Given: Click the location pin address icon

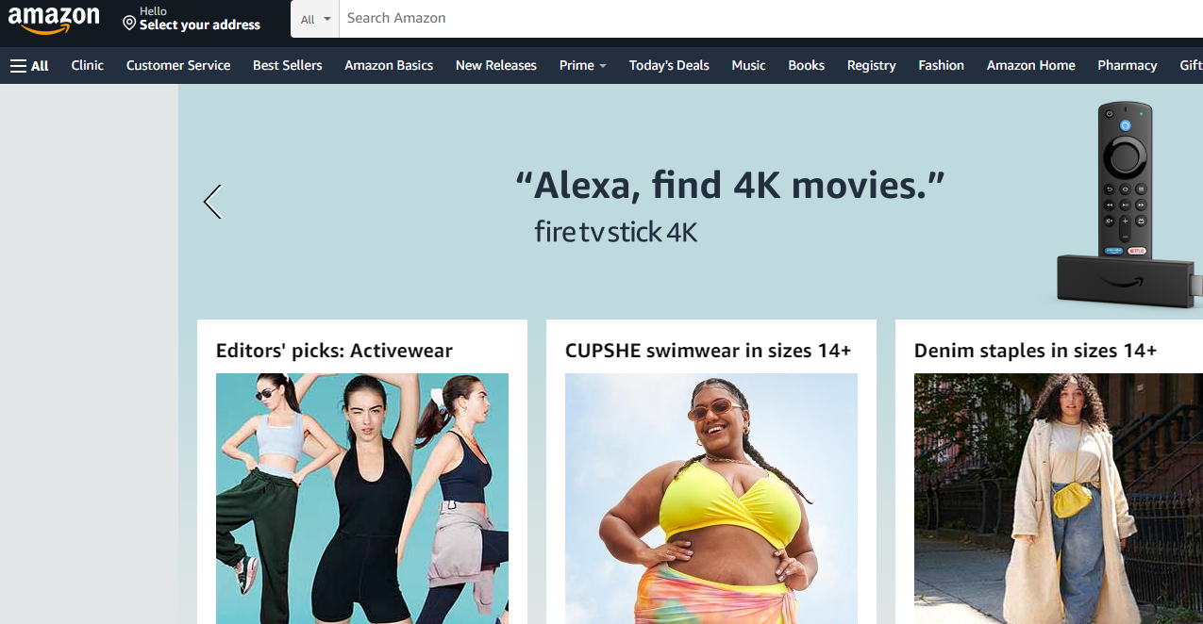Looking at the screenshot, I should coord(129,23).
